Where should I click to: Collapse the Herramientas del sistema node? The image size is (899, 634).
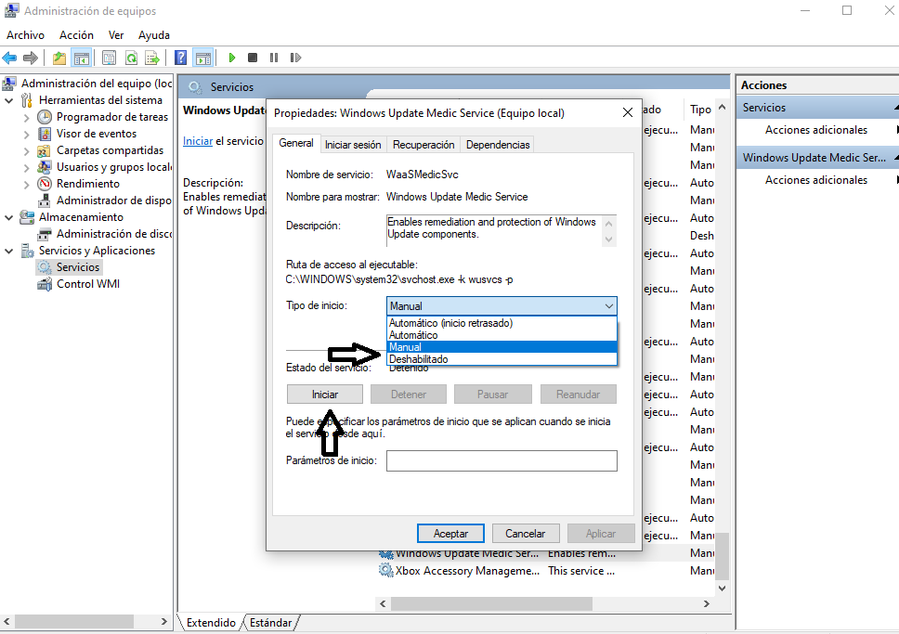coord(9,100)
